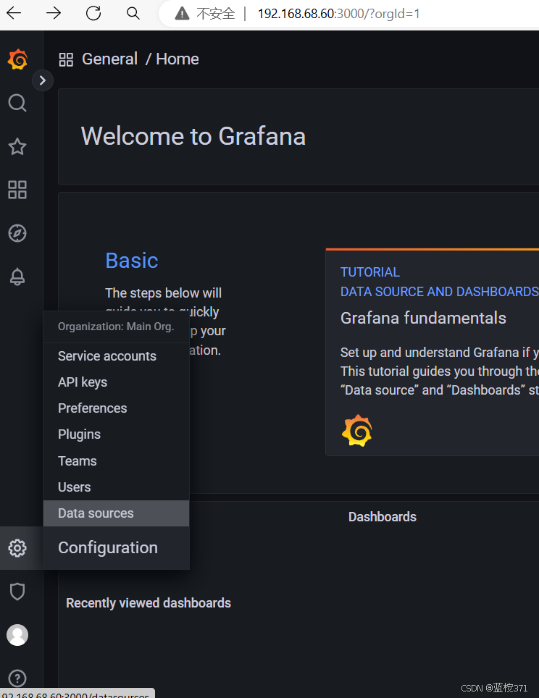The image size is (539, 698).
Task: Open the Server Admin shield icon
Action: coord(17,592)
